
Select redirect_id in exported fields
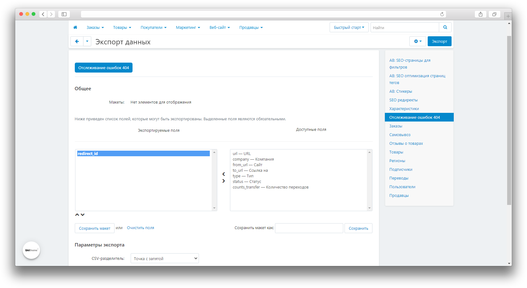pos(143,153)
